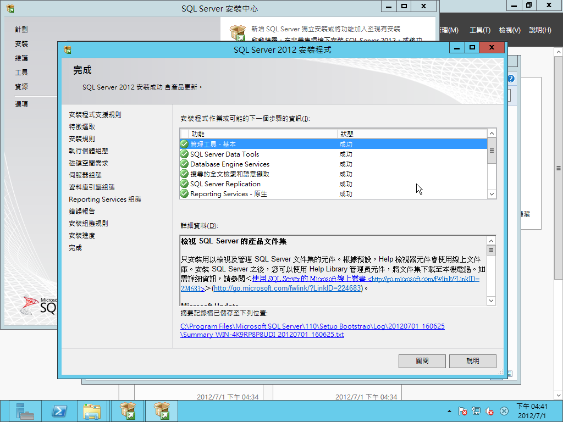Click muted volume tray icon
The width and height of the screenshot is (563, 422).
489,411
